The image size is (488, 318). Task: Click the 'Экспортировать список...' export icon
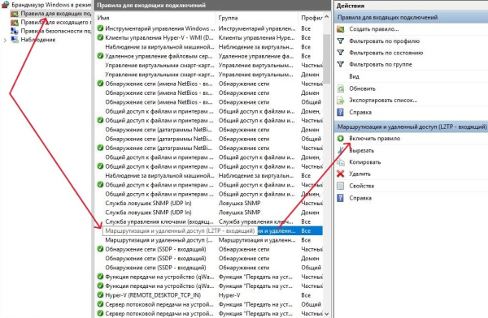click(x=341, y=101)
